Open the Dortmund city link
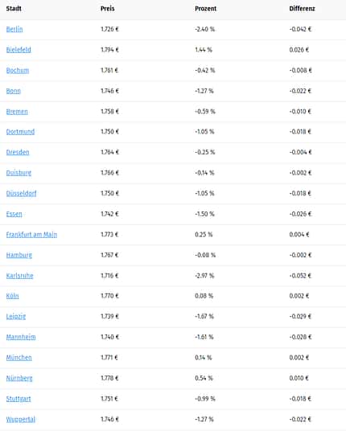This screenshot has width=346, height=435. [20, 132]
